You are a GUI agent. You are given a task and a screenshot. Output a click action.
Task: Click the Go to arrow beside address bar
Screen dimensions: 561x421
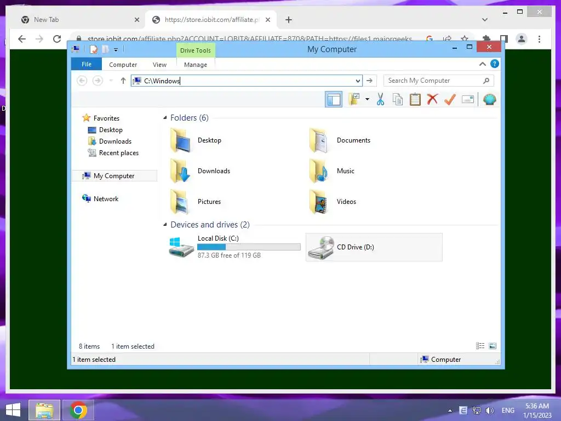pyautogui.click(x=370, y=81)
